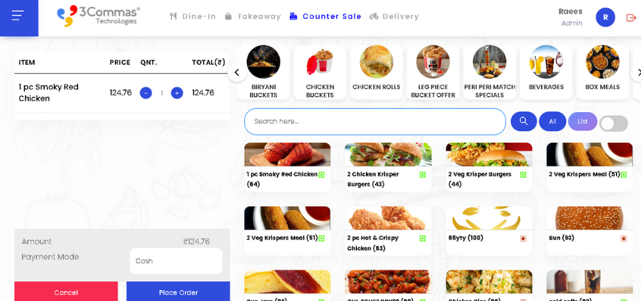Decrease quantity with the minus button

click(146, 93)
